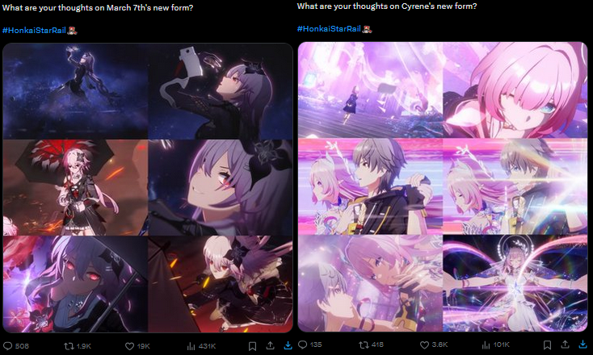Screen dimensions: 593x355
Task: Like the Cyrene post with 3.6K likes
Action: coord(434,345)
